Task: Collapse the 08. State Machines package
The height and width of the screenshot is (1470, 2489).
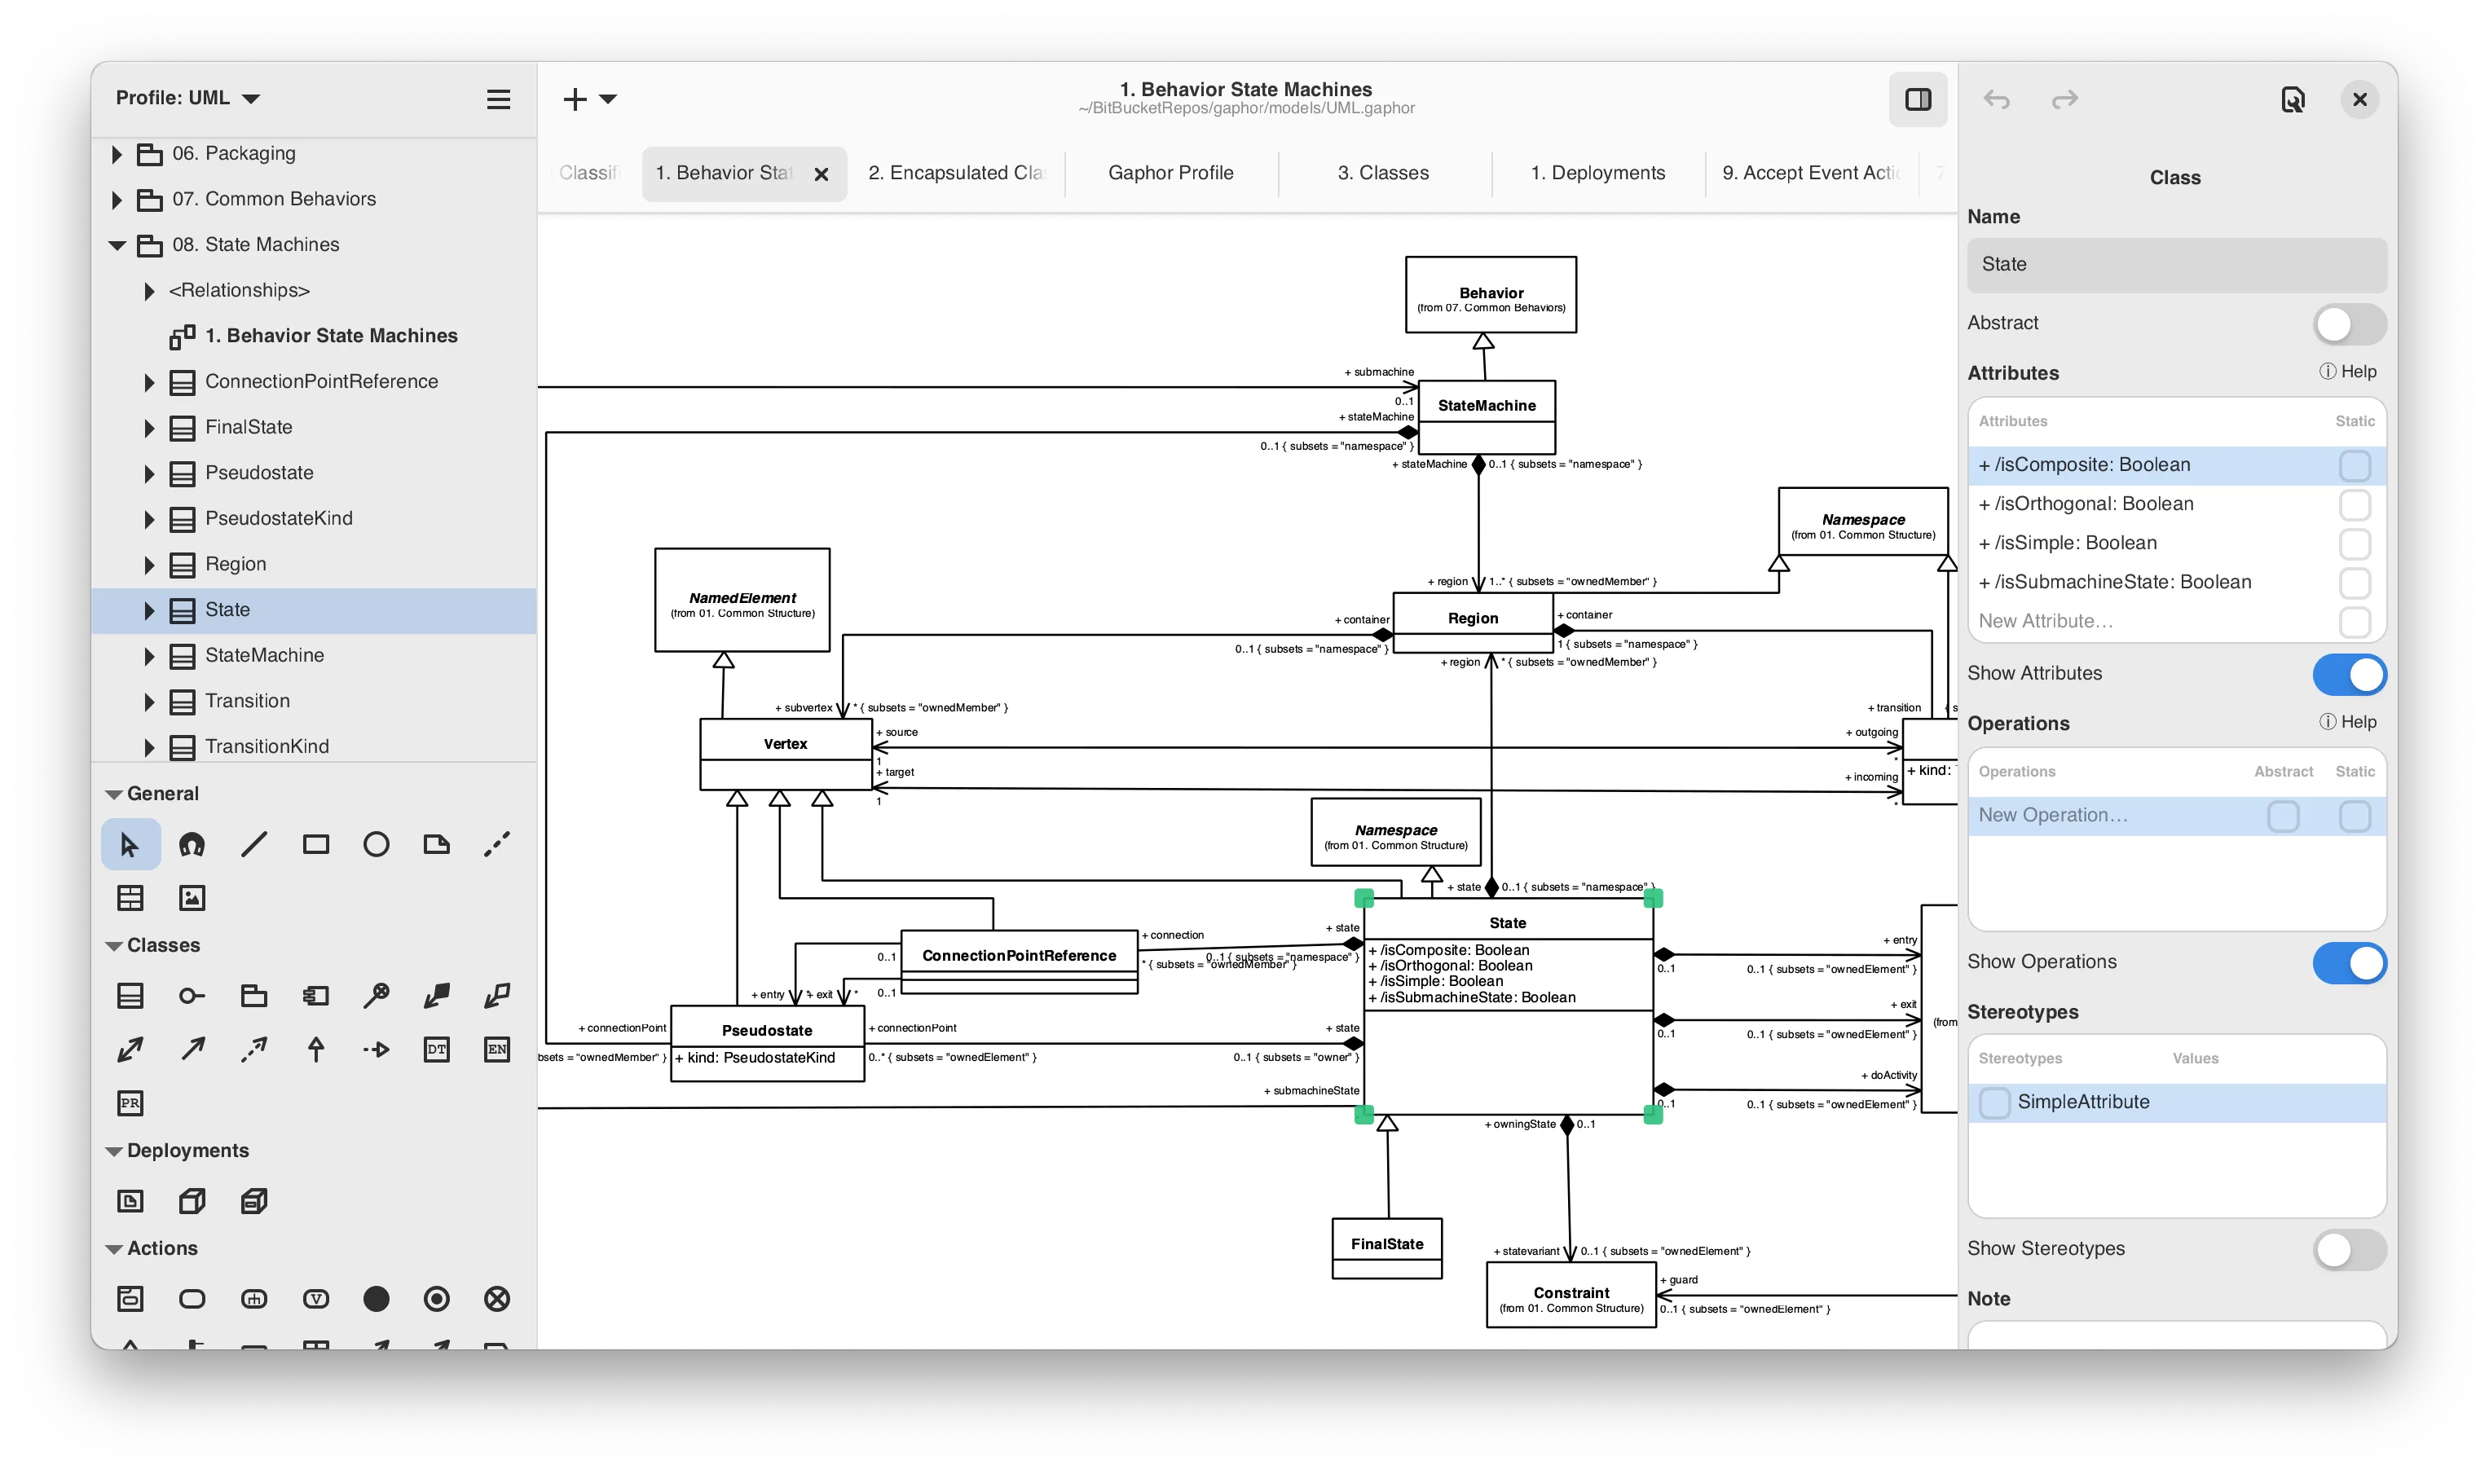Action: click(x=117, y=245)
